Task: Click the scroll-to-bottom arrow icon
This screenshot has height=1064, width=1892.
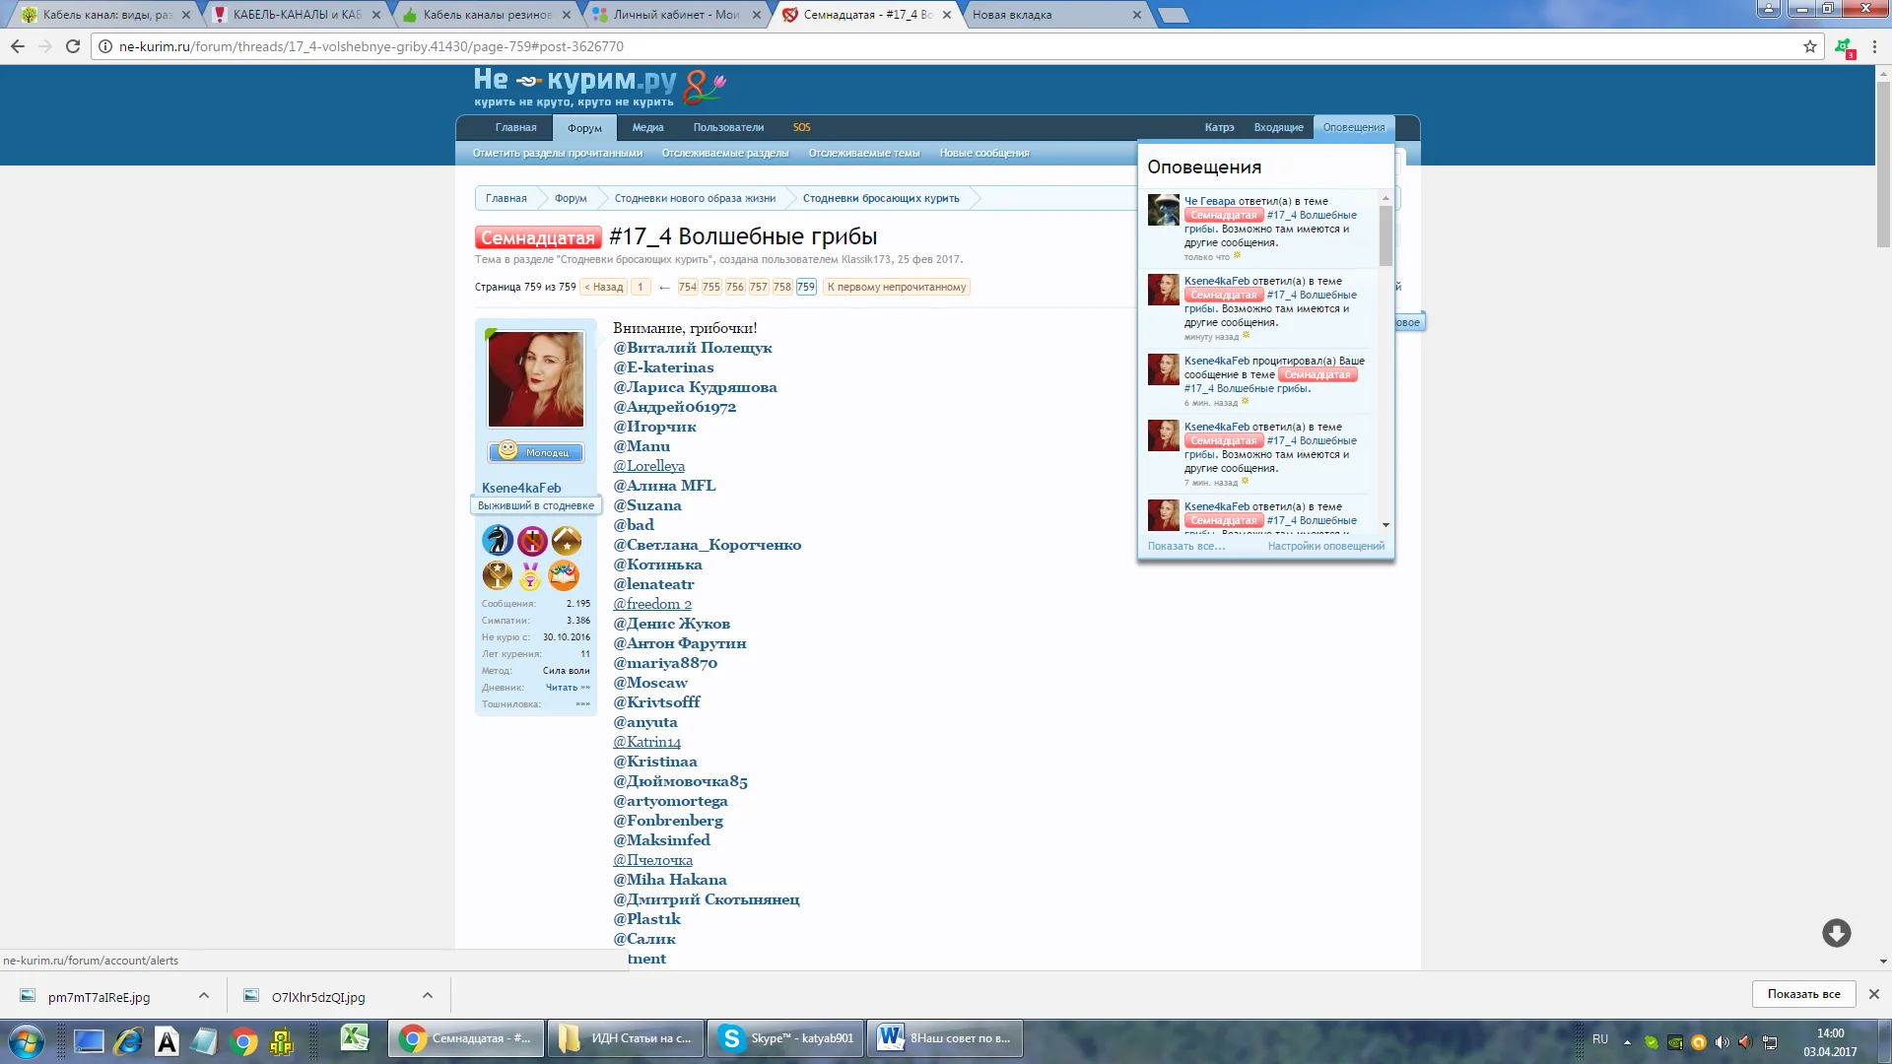Action: tap(1836, 933)
